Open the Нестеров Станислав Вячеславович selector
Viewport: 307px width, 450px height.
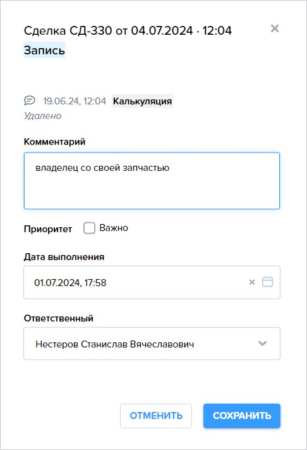coord(152,344)
